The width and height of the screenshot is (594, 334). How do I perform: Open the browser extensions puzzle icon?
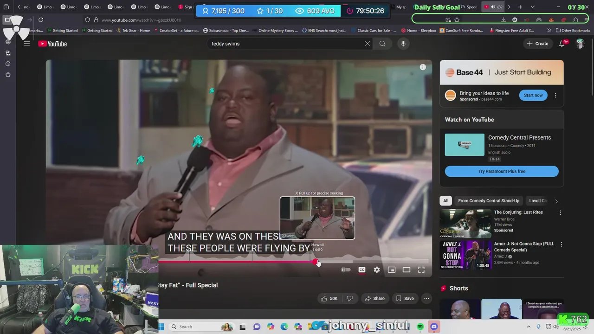pos(575,20)
